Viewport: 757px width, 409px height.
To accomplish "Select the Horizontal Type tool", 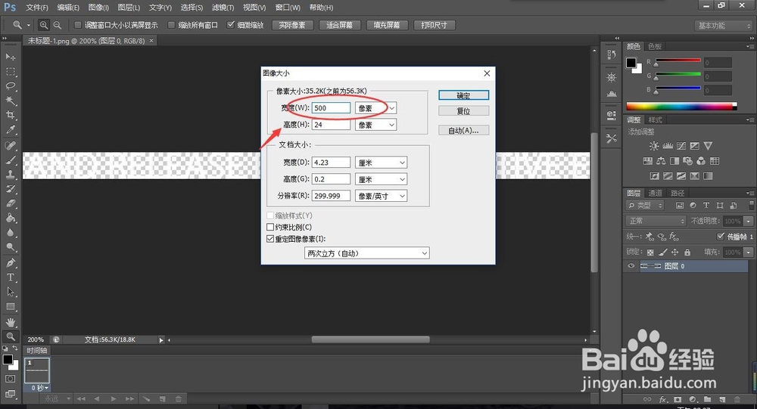I will [11, 277].
